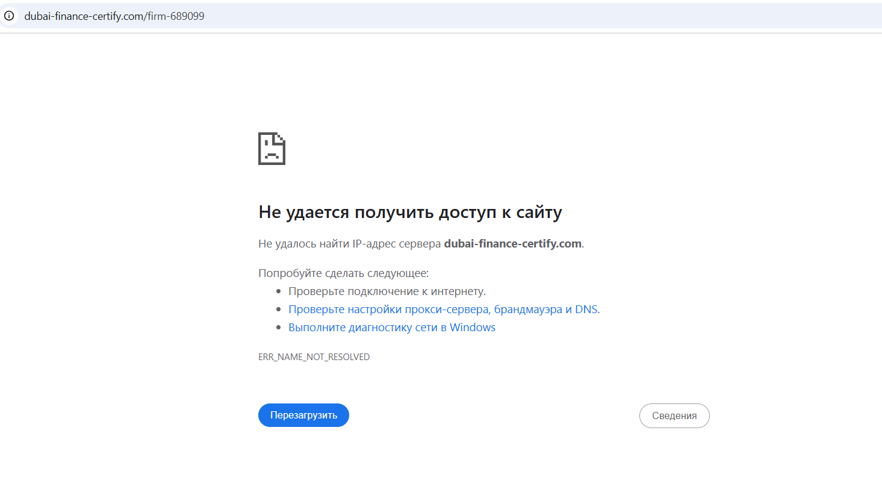Viewport: 882px width, 501px height.
Task: Click the bold dubai-finance-certify.com in error message
Action: coord(512,244)
